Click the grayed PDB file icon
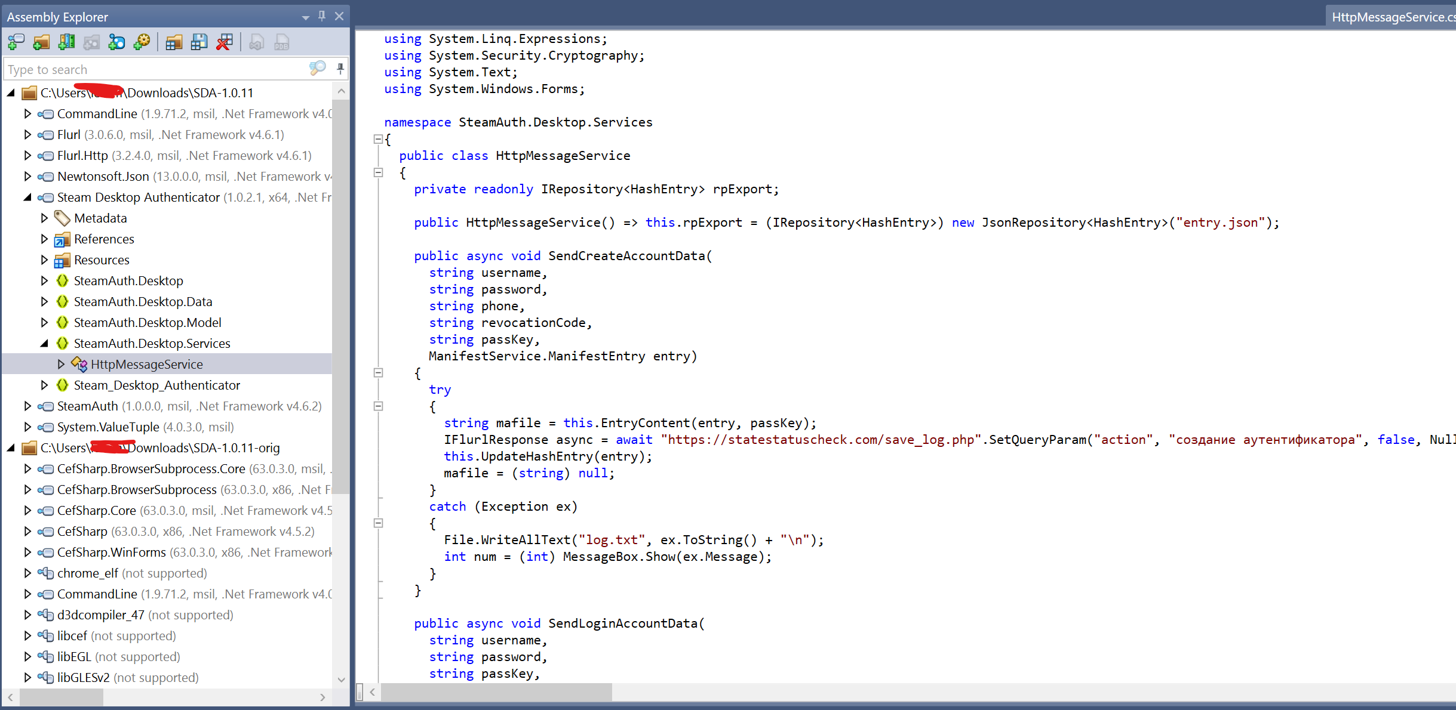The image size is (1456, 710). pos(282,42)
